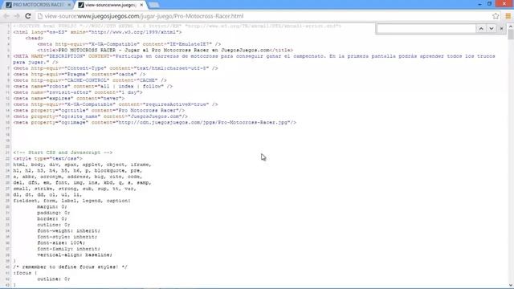Image resolution: width=514 pixels, height=289 pixels.
Task: Click 'remember to define focus styles' comment
Action: pyautogui.click(x=70, y=267)
